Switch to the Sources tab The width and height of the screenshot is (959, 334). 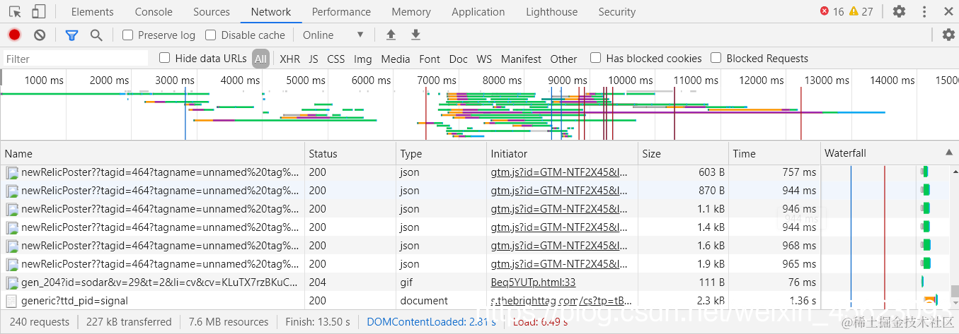[x=211, y=11]
